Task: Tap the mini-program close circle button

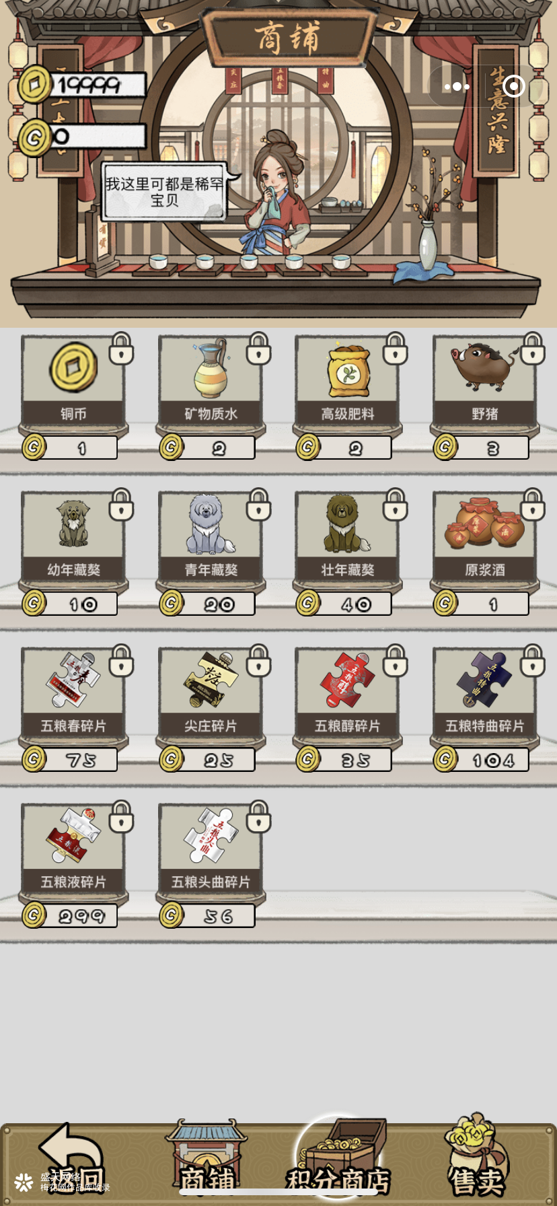Action: click(x=514, y=86)
